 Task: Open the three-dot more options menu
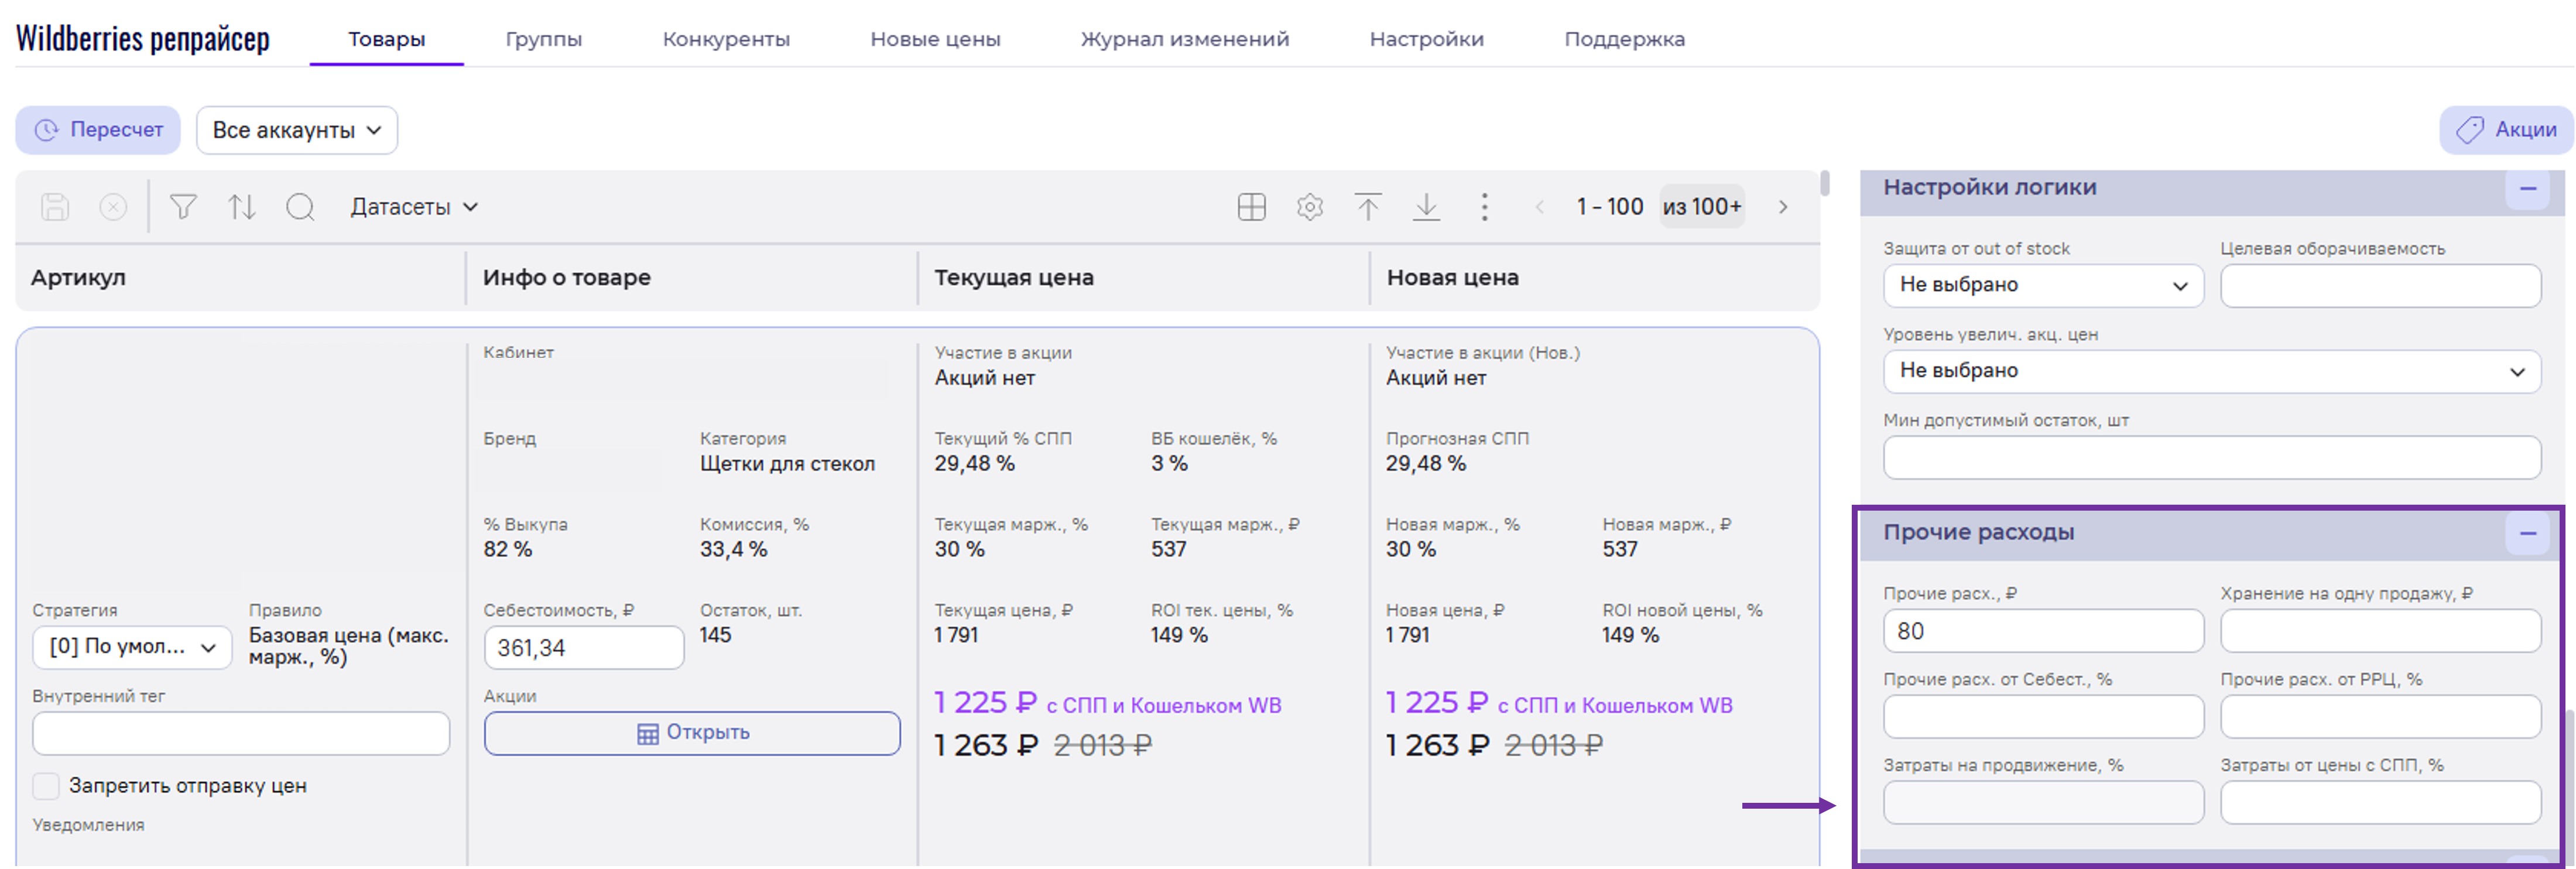pyautogui.click(x=1484, y=207)
